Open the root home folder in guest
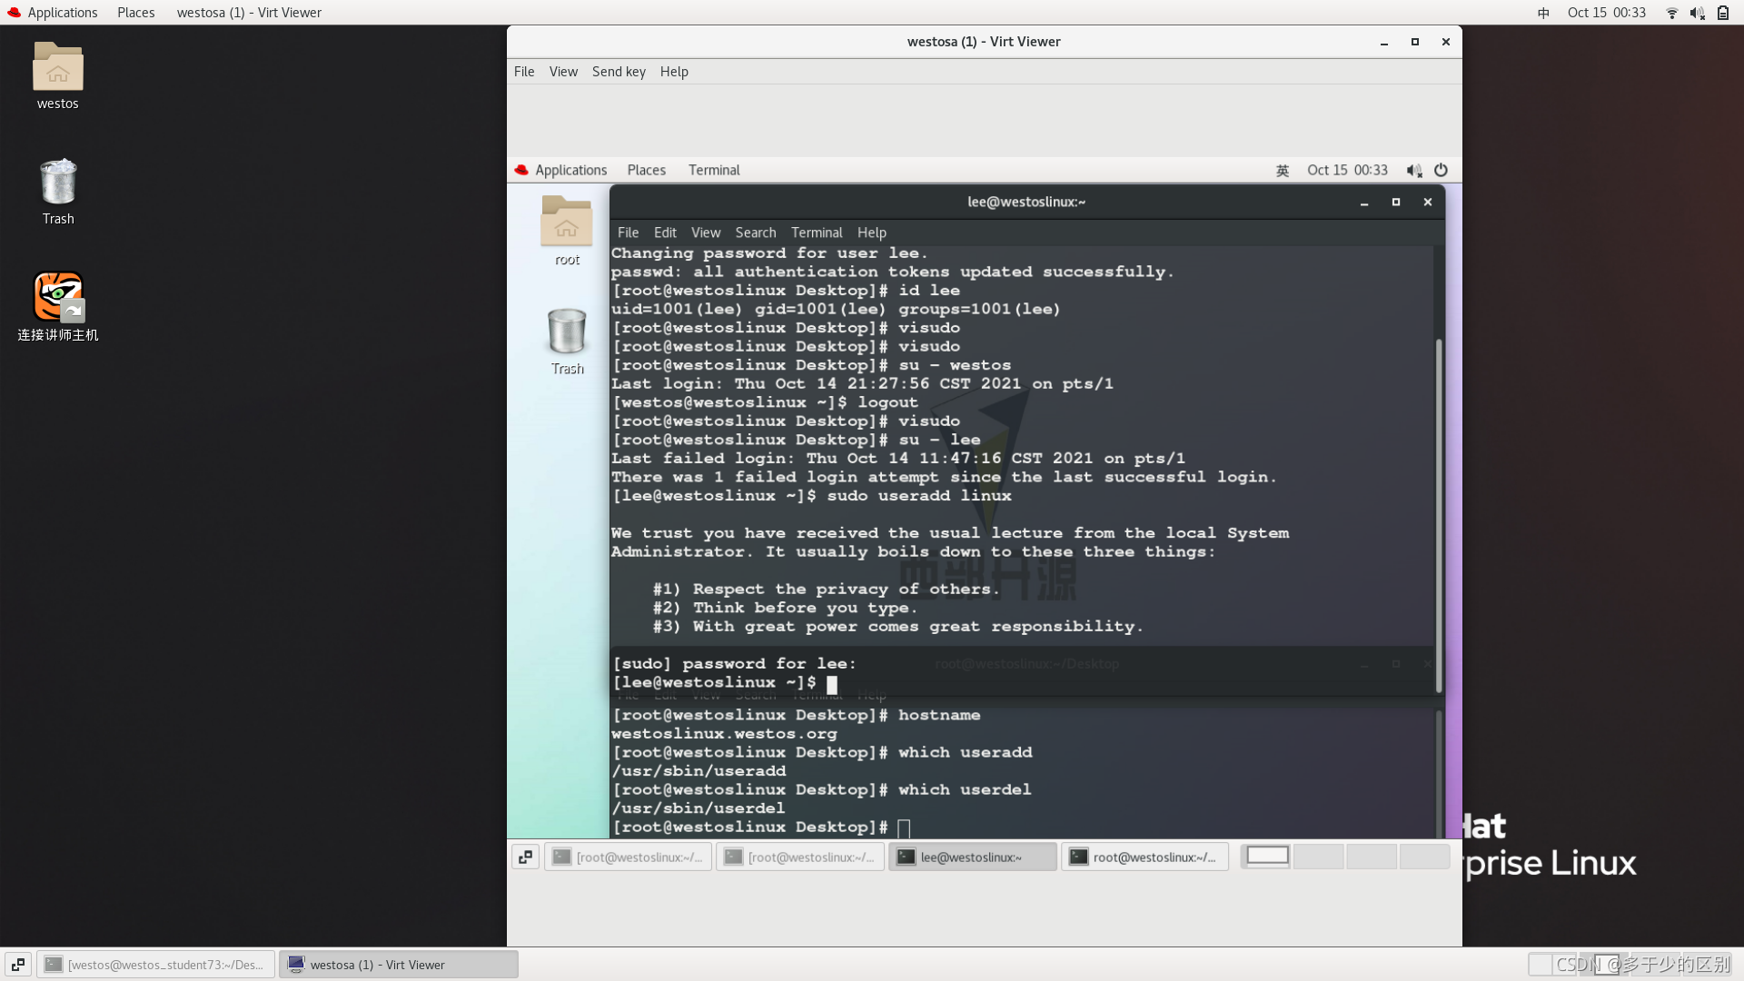The height and width of the screenshot is (981, 1744). tap(566, 223)
